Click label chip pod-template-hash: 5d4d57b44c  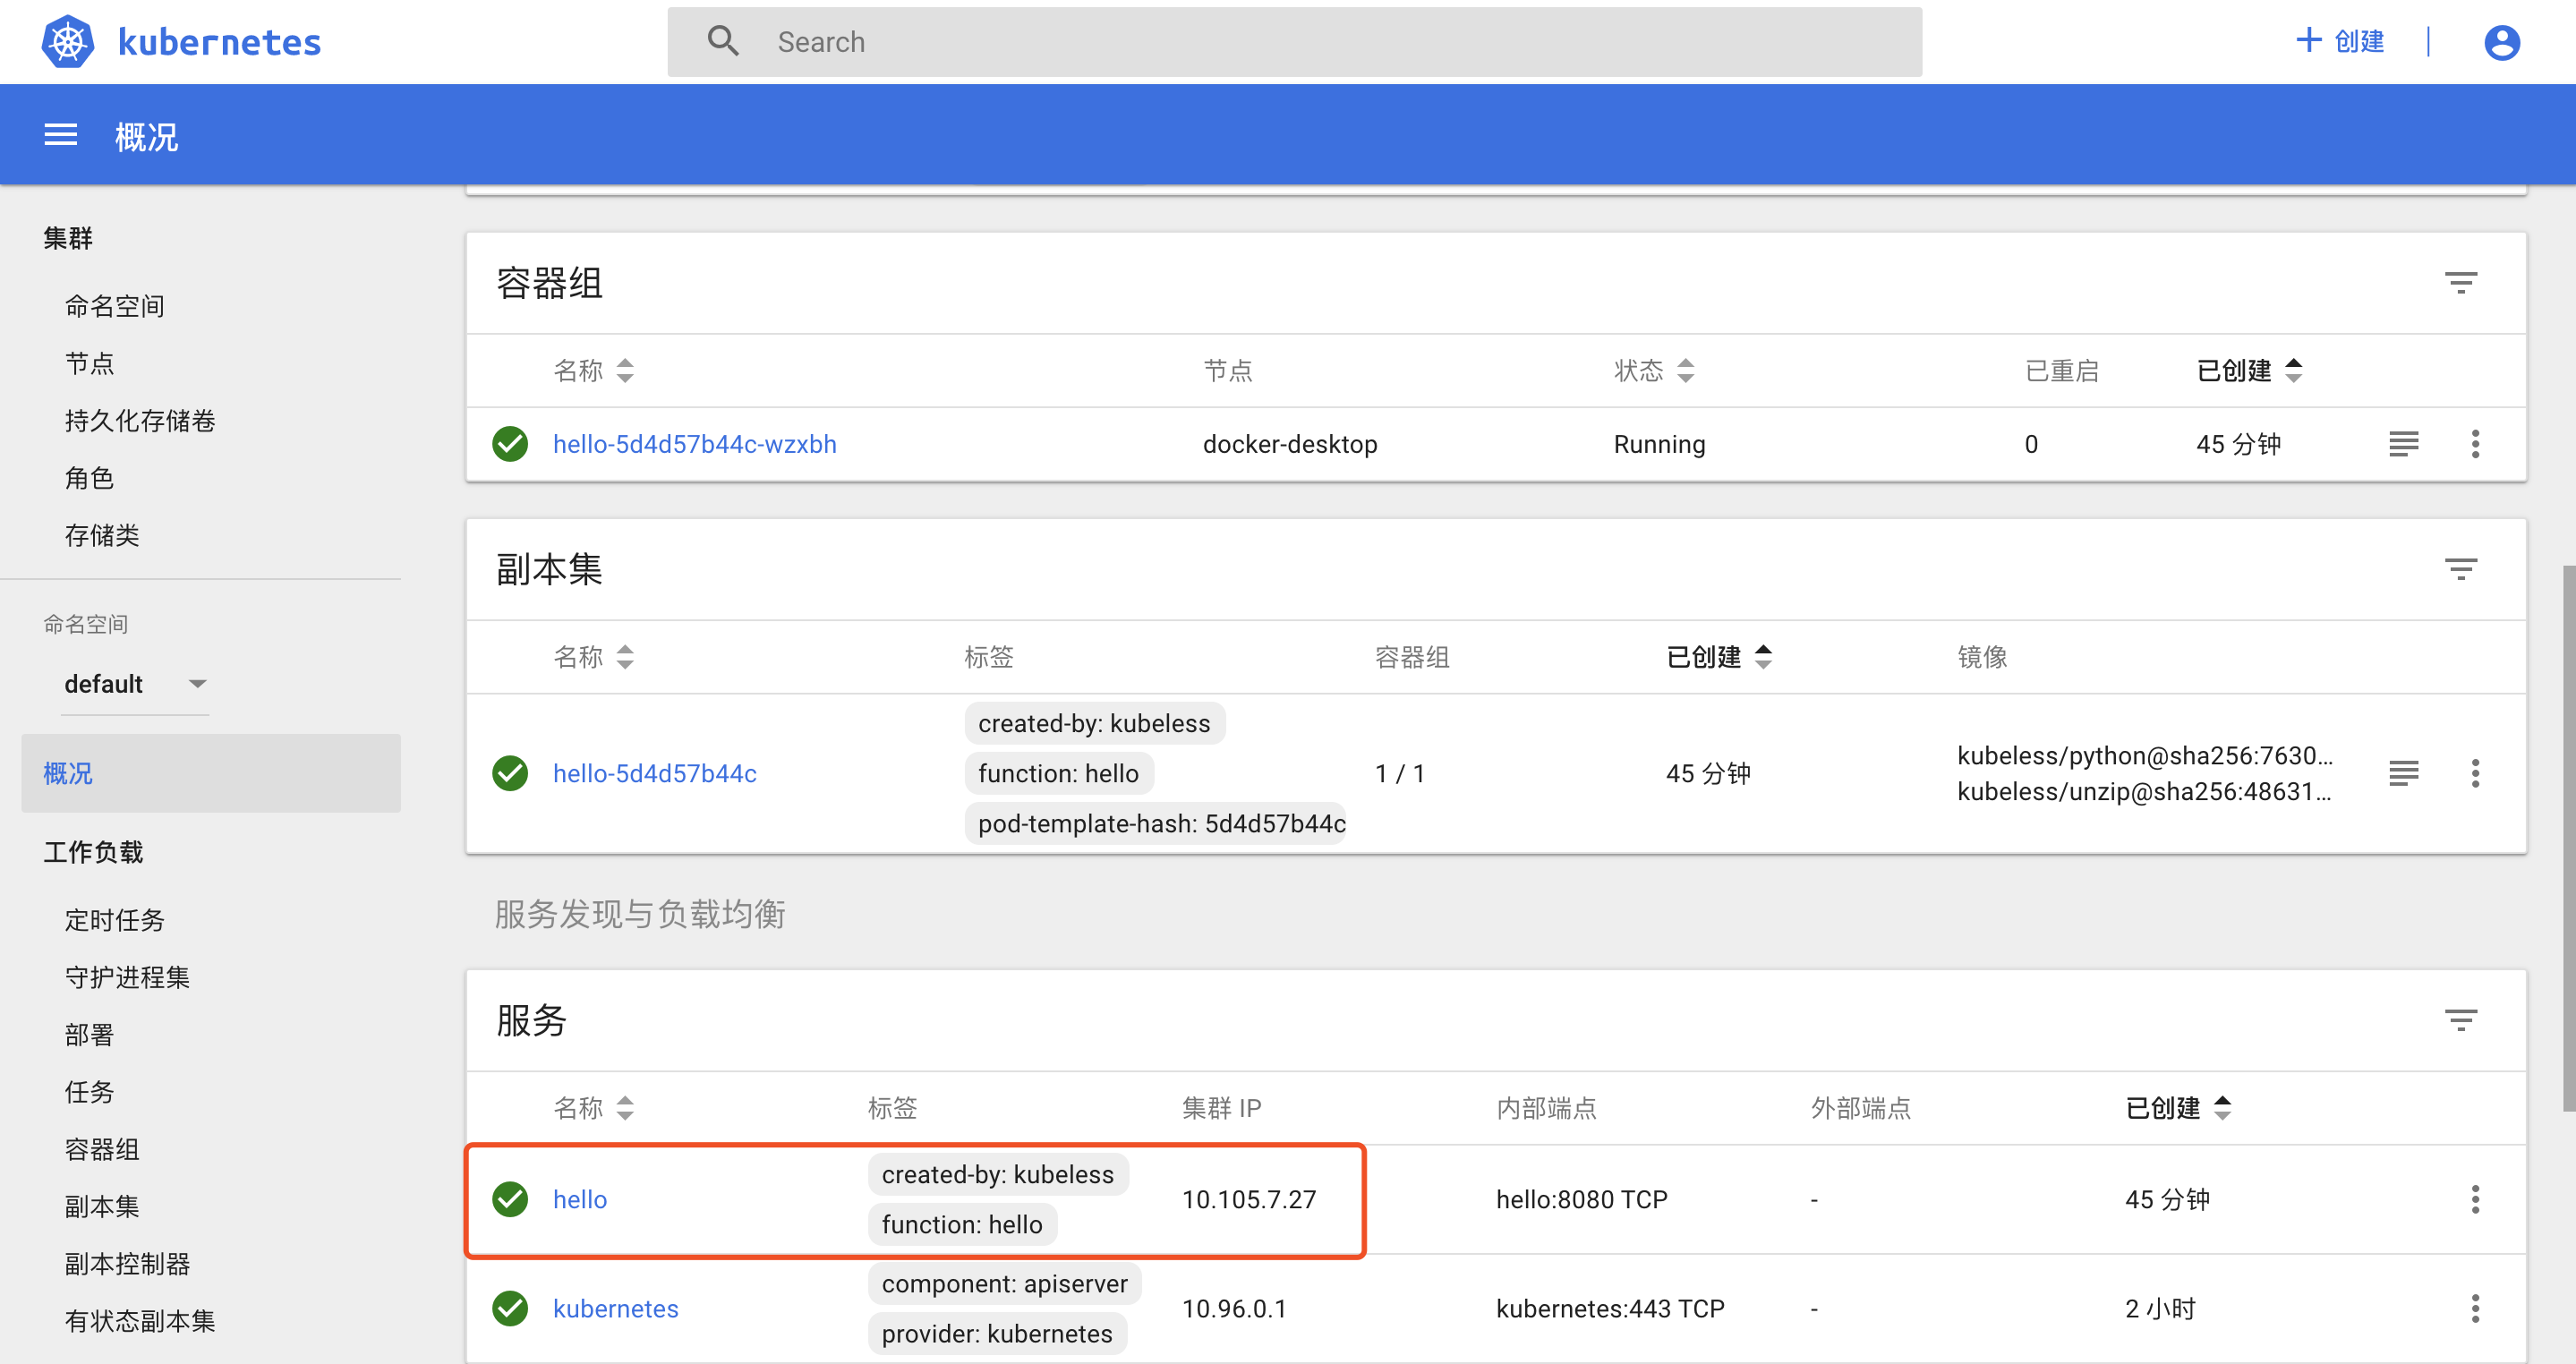1156,823
